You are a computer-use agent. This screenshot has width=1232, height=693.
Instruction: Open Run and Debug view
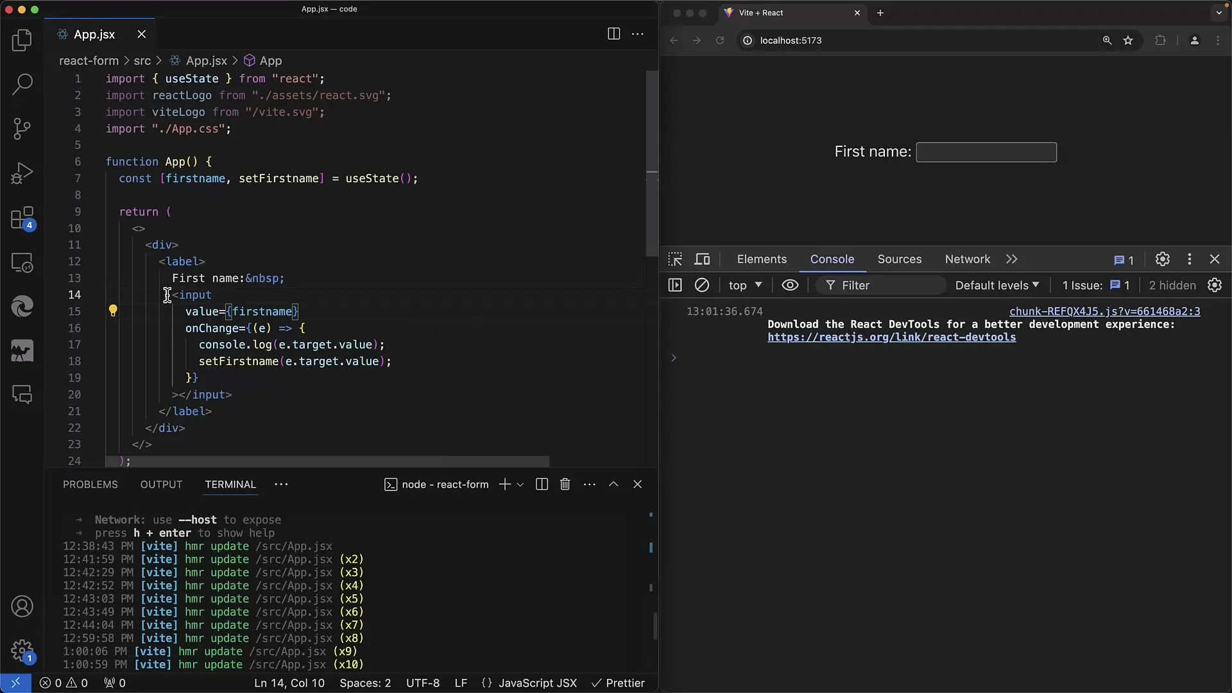tap(22, 173)
